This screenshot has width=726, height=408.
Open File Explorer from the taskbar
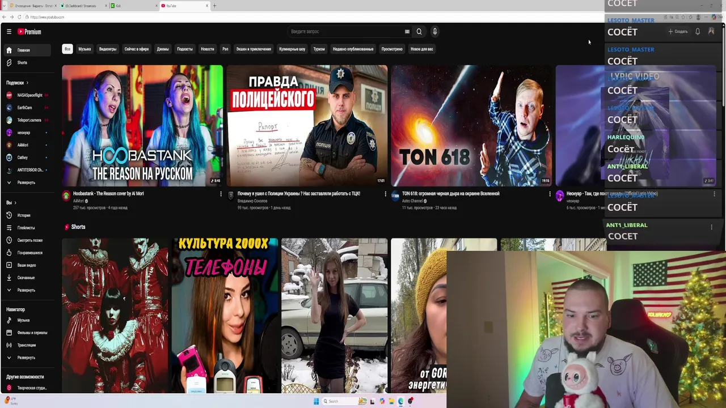click(391, 401)
